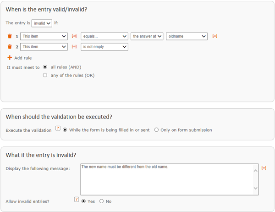Click placeholder icon after oldname dropdown

(215, 36)
